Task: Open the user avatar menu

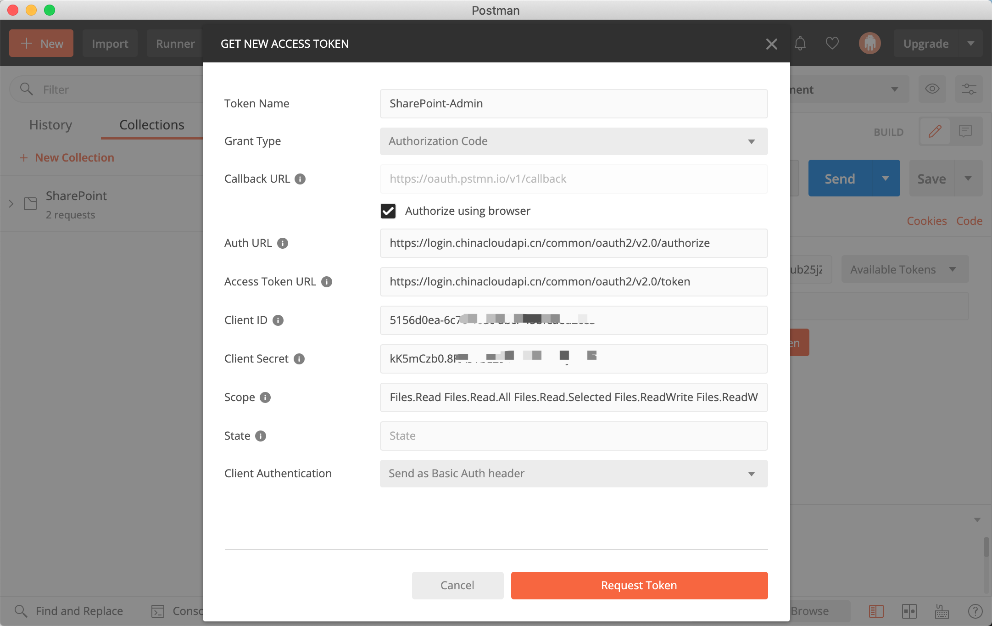Action: [x=869, y=44]
